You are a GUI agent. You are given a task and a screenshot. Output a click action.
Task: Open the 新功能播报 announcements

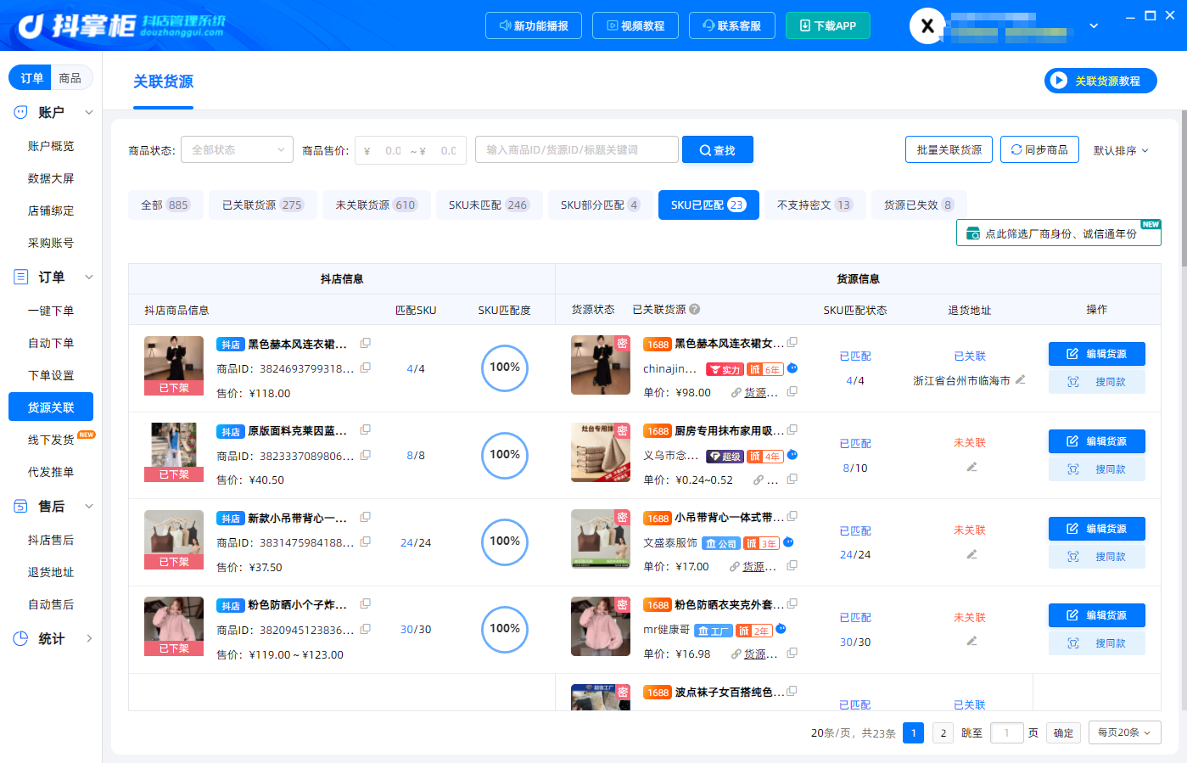click(x=534, y=25)
